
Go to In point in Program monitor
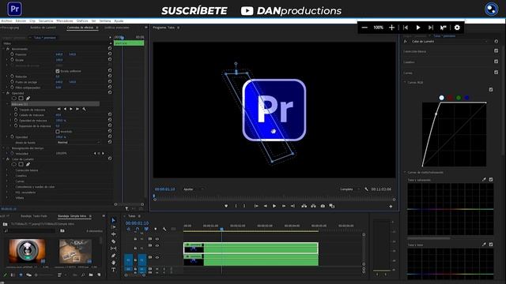256,206
